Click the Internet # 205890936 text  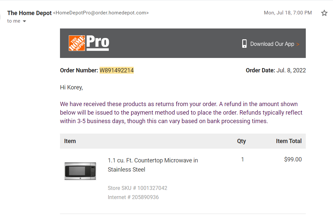133,197
